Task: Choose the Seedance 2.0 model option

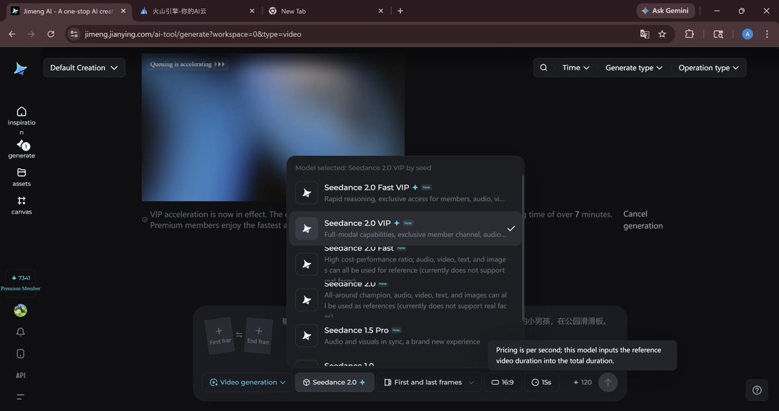Action: 405,300
